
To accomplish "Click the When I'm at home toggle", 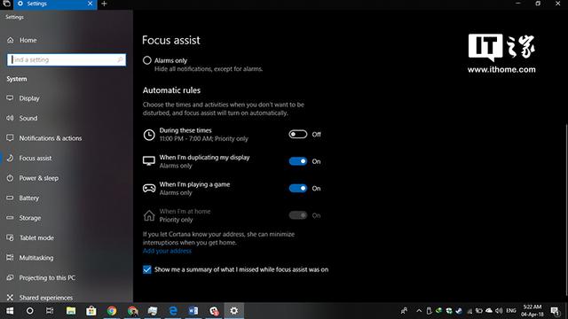I will point(298,215).
